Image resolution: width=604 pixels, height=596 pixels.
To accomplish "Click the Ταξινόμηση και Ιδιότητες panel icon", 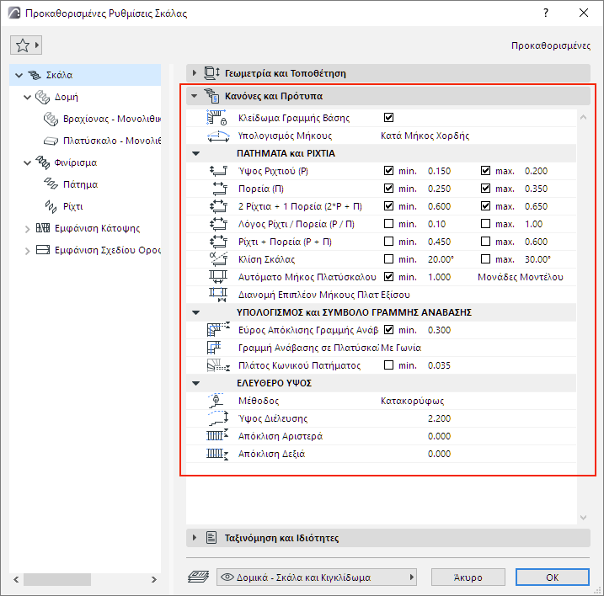I will click(x=211, y=537).
